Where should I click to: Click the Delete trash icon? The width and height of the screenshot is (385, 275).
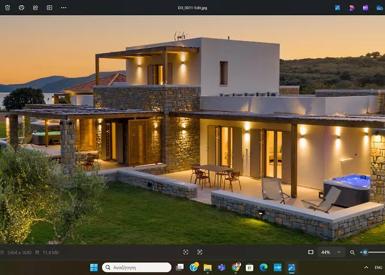[x=7, y=8]
